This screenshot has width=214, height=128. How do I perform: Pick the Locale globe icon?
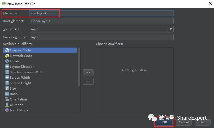tap(7, 61)
